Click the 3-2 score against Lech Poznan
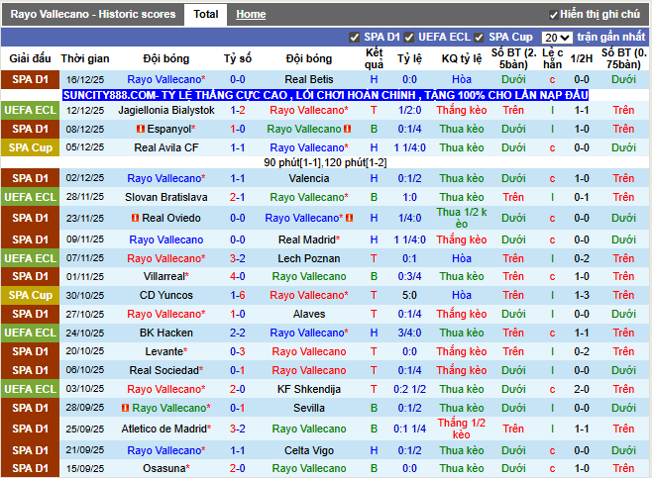652x478 pixels. pos(238,258)
